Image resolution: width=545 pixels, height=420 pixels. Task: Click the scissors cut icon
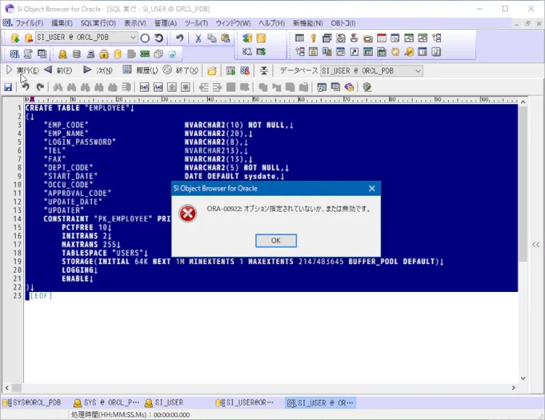coord(198,38)
